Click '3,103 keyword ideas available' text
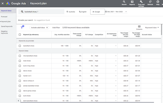This screenshot has height=103, width=163. [76, 28]
